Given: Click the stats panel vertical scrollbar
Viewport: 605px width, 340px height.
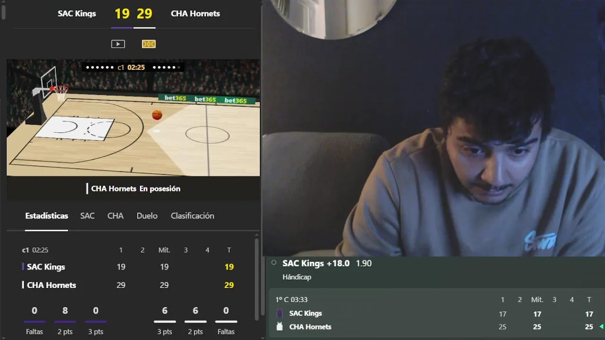Looking at the screenshot, I should coord(257,279).
